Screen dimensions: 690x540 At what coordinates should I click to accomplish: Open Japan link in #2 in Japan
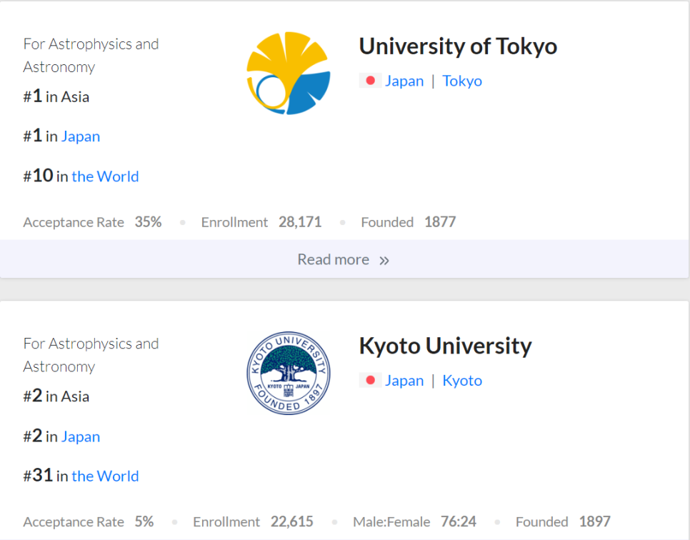click(x=81, y=436)
